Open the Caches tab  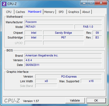coord(20,12)
